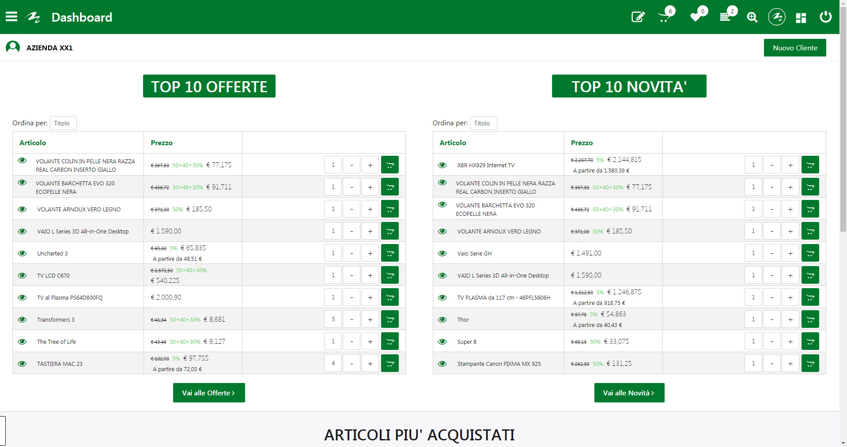Open the list icon with badge 2
This screenshot has width=847, height=447.
[725, 17]
